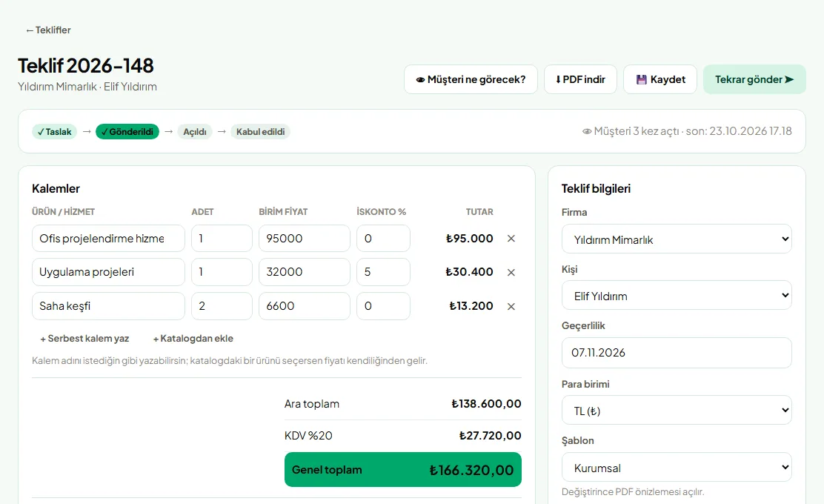
Task: Edit unit price 6600 field
Action: [x=305, y=306]
